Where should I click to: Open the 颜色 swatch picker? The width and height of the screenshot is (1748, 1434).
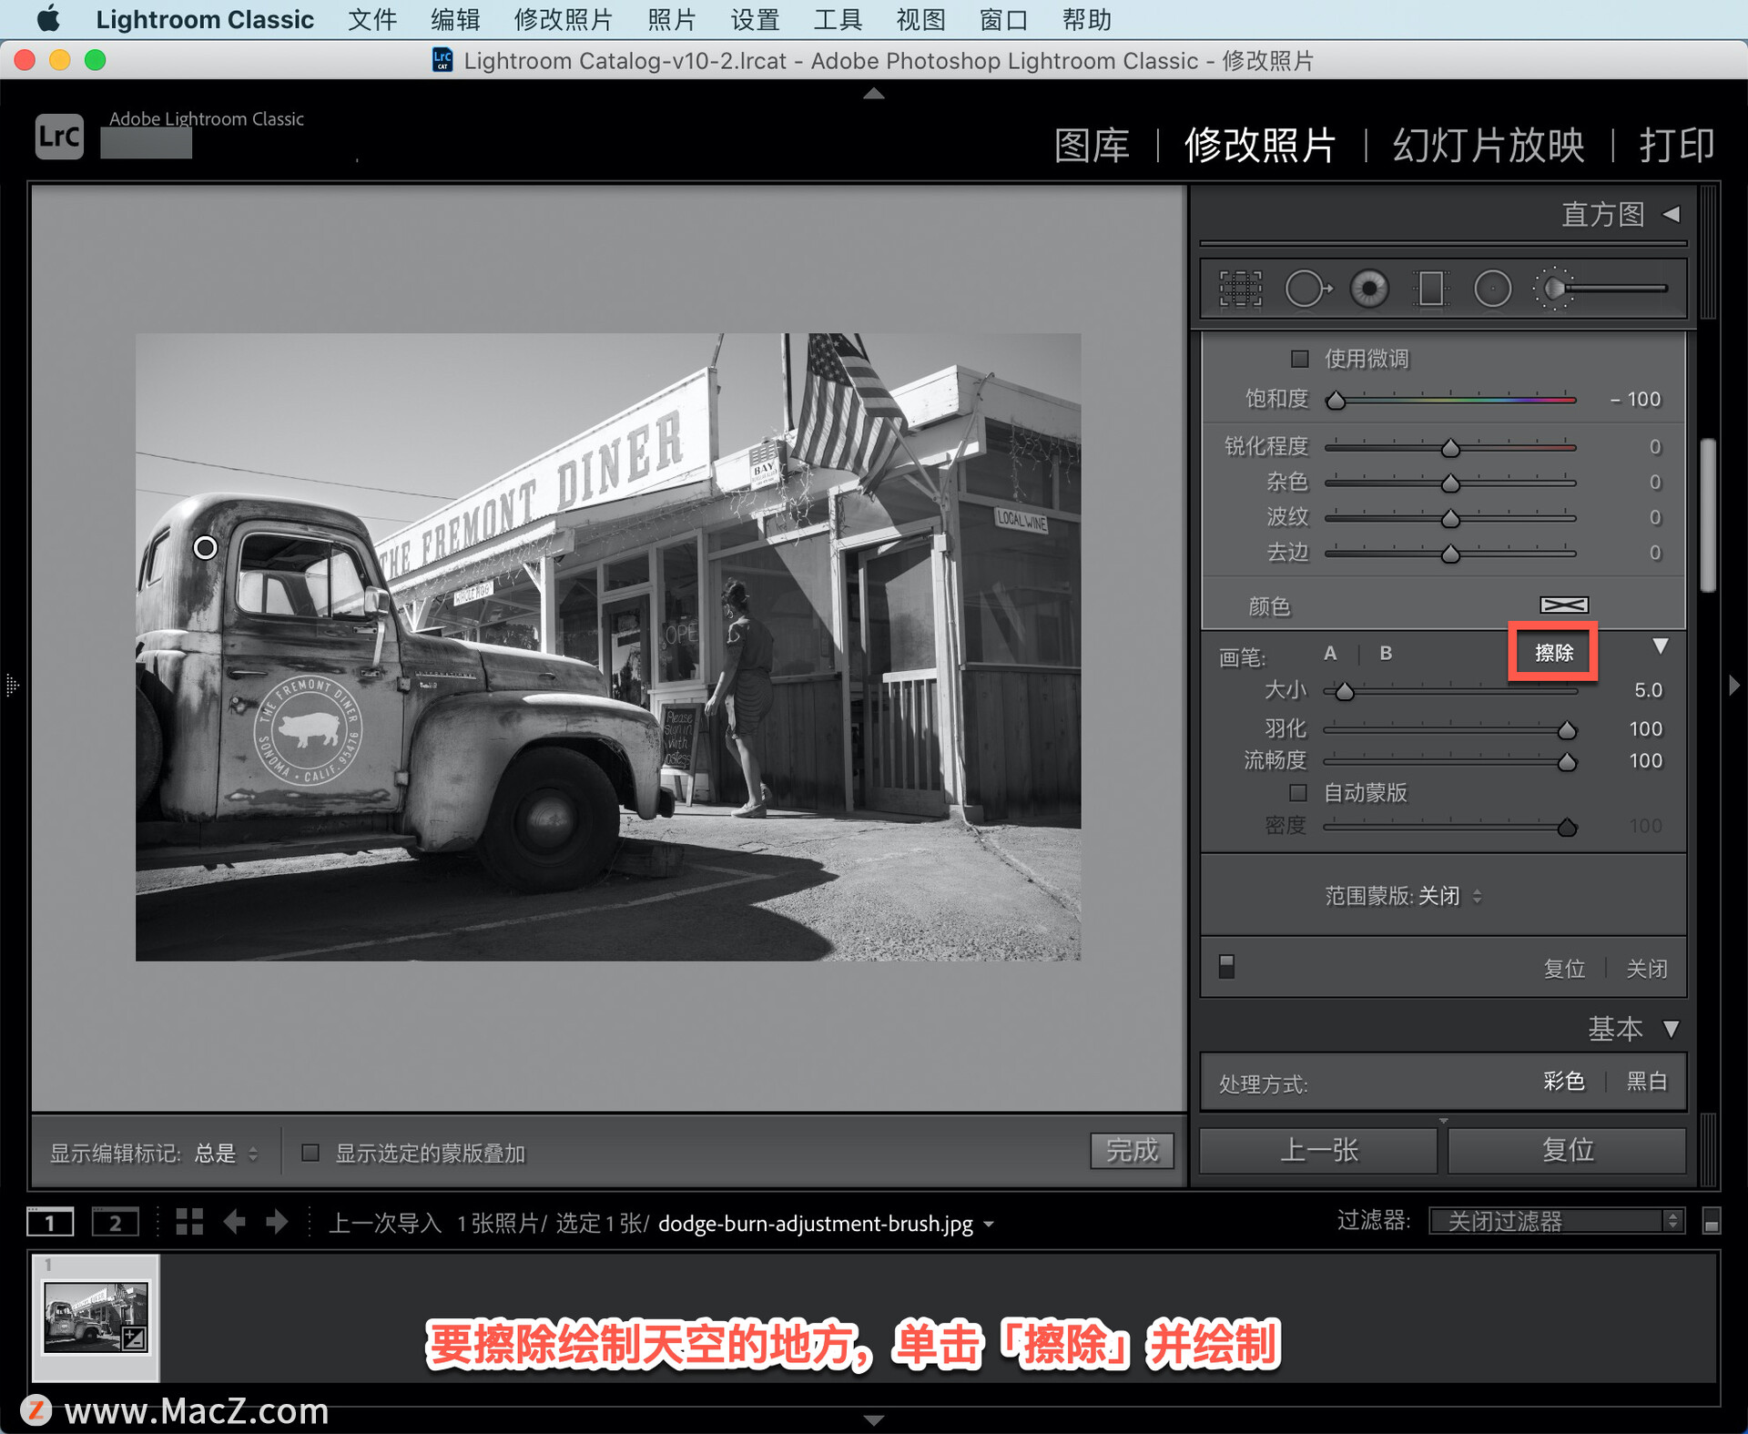1564,605
